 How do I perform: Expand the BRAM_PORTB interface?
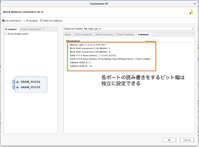click(x=17, y=87)
